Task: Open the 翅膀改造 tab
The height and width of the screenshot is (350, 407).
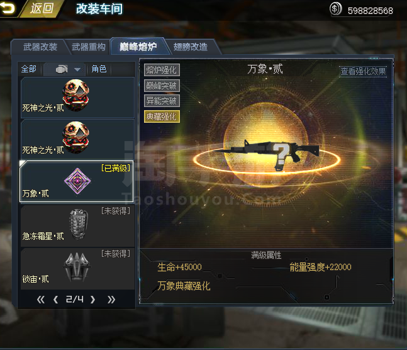Action: click(191, 47)
